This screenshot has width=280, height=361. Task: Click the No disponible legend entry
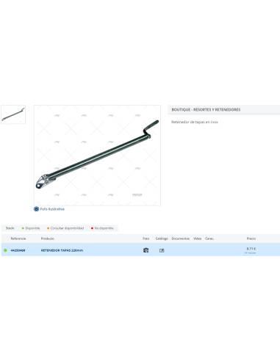pos(102,228)
